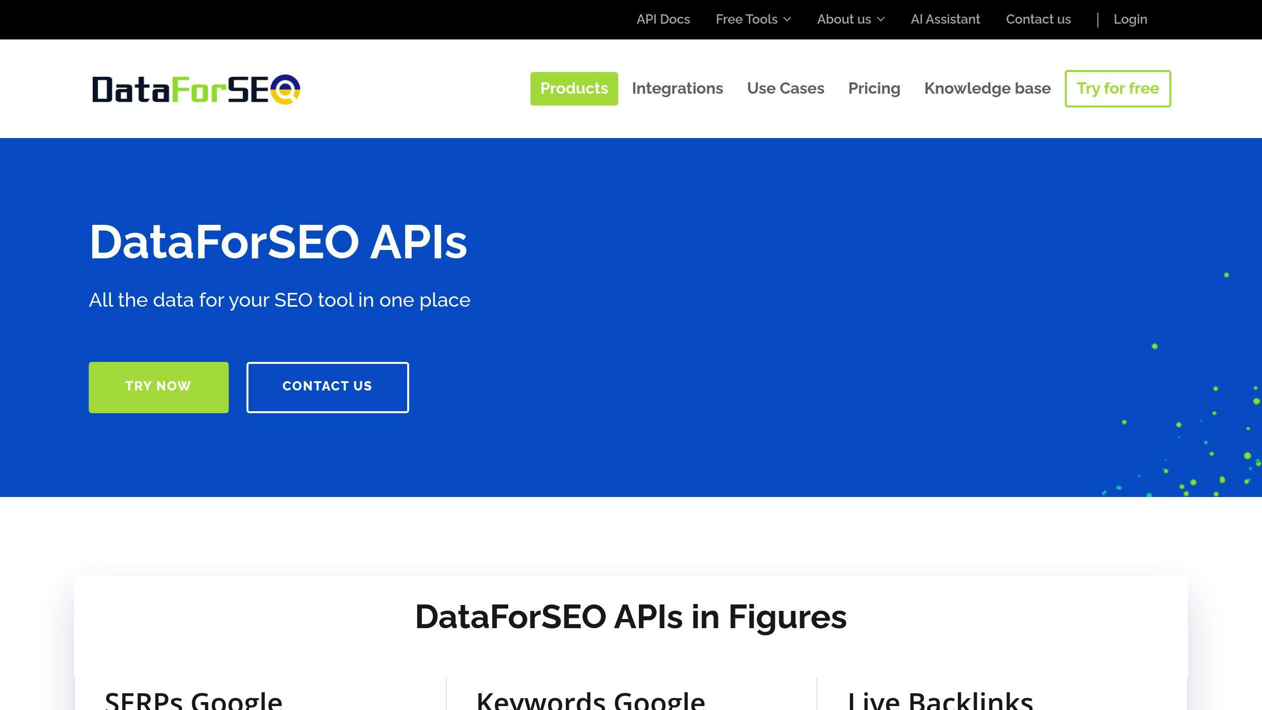Screen dimensions: 1262x710
Task: Open the Use Cases menu
Action: coord(785,89)
